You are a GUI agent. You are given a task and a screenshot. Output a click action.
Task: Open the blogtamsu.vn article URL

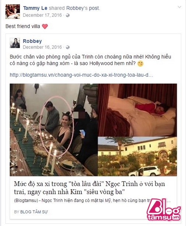point(81,75)
